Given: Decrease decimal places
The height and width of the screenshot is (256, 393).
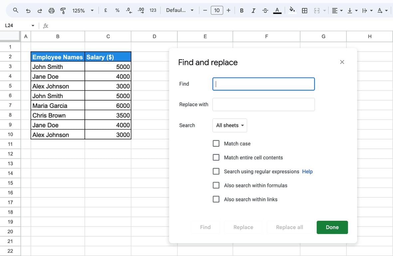Looking at the screenshot, I should click(x=129, y=10).
